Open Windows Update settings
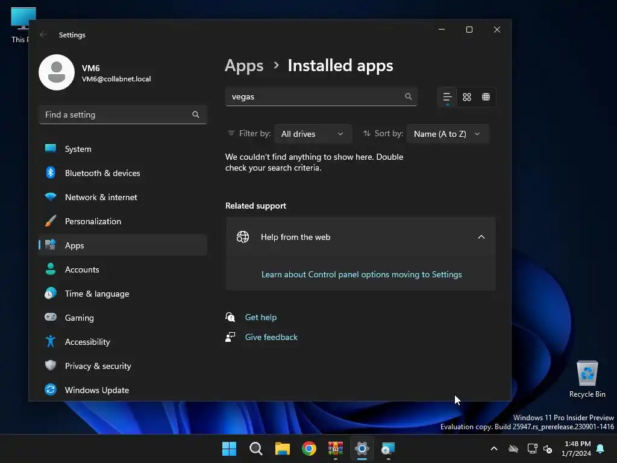617x463 pixels. coord(123,390)
